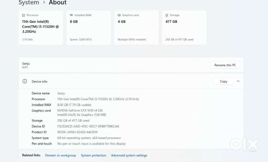The width and height of the screenshot is (268, 162).
Task: Click the 'Installed RAM' row label
Action: tap(41, 105)
